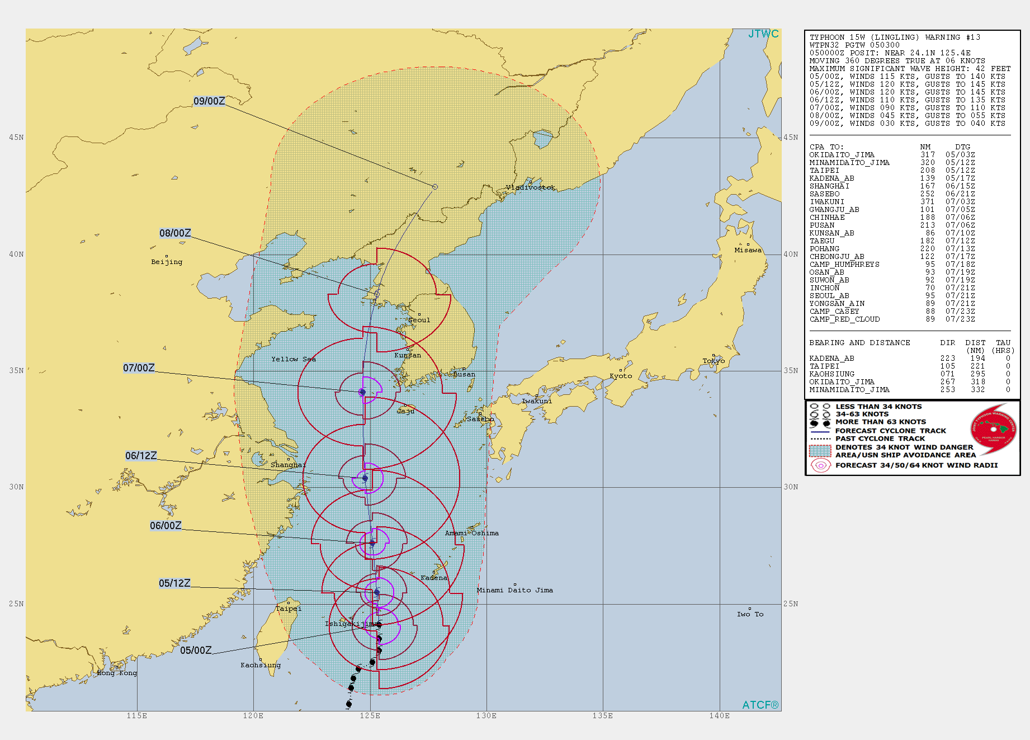
Task: Click the 09/00Z winds 030 KTS row
Action: (x=907, y=124)
